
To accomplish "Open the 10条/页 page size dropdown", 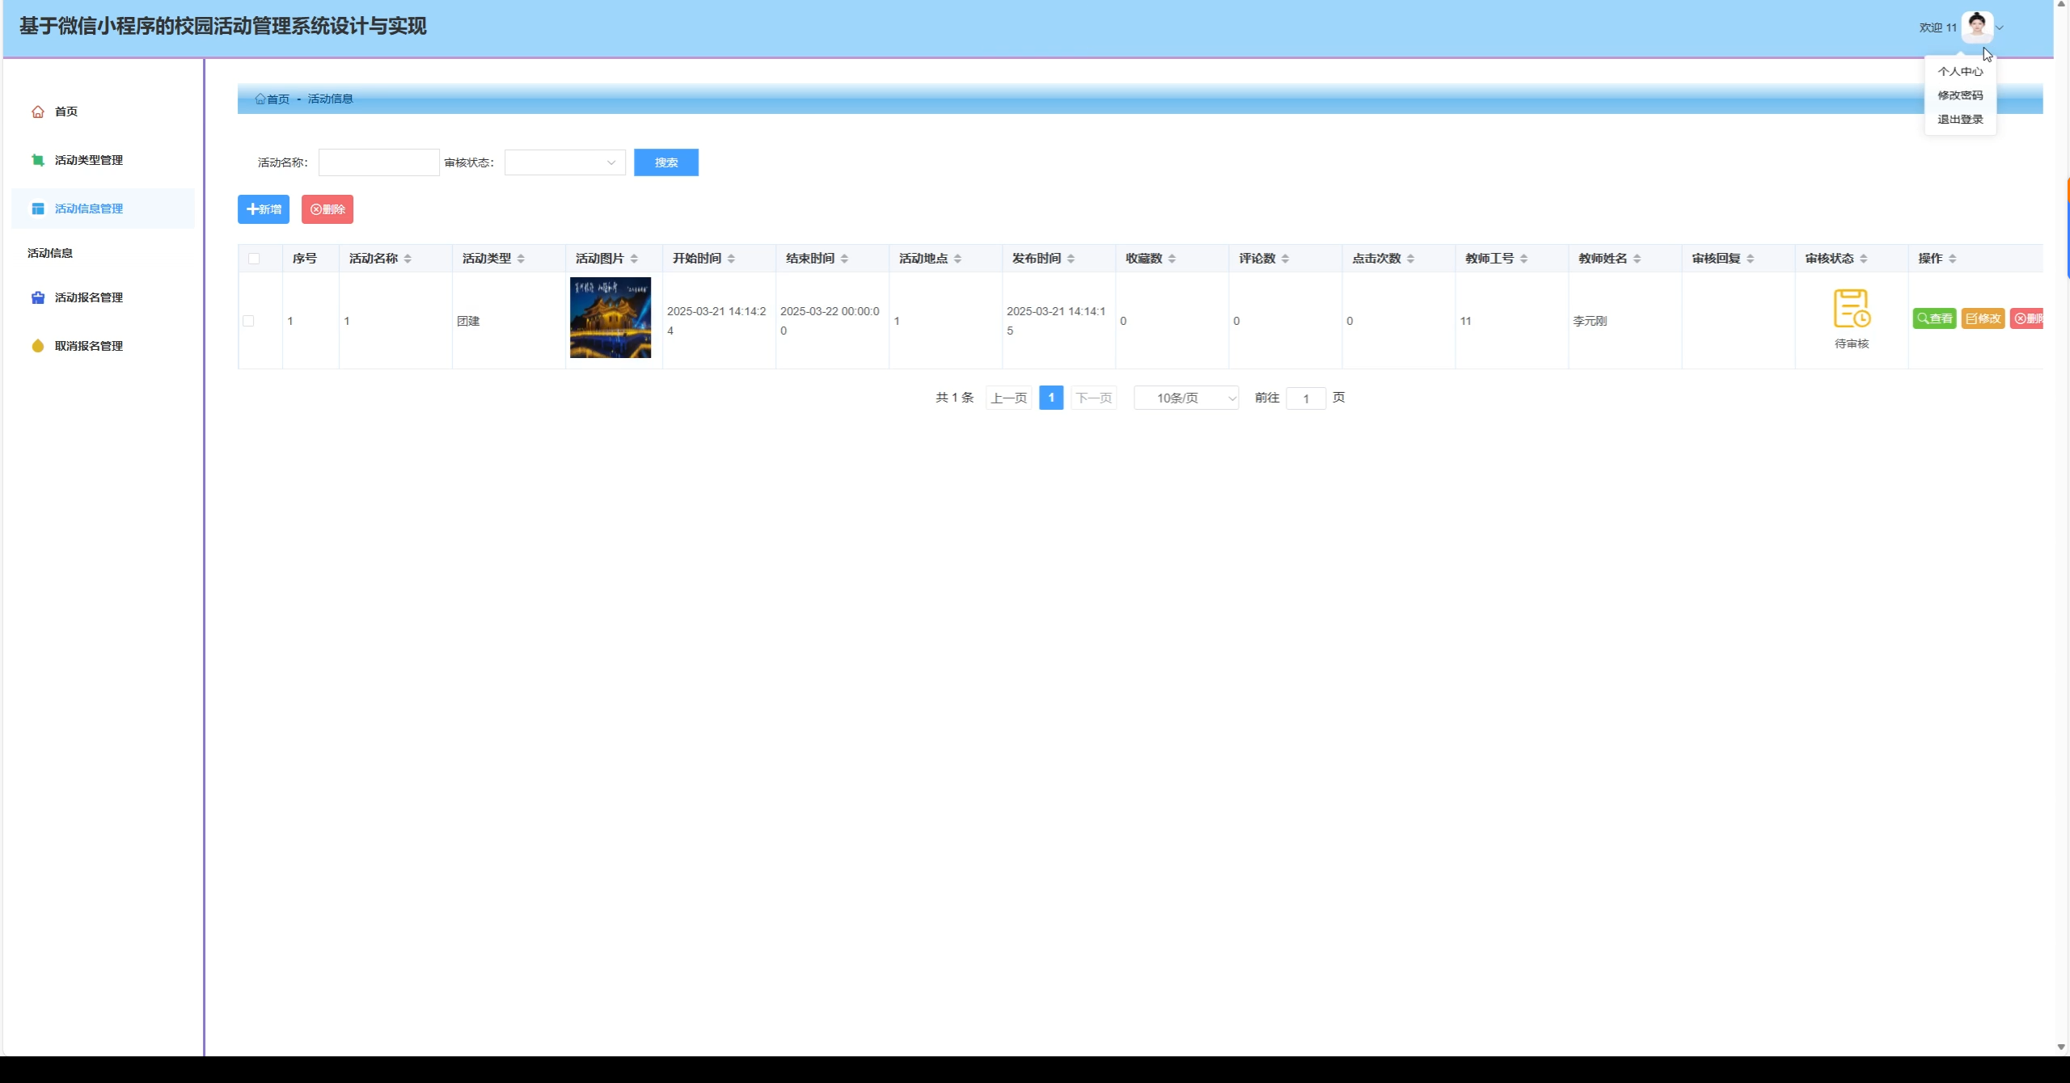I will tap(1185, 398).
